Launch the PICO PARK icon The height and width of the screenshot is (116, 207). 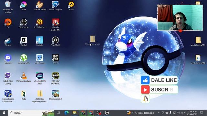pos(39,59)
